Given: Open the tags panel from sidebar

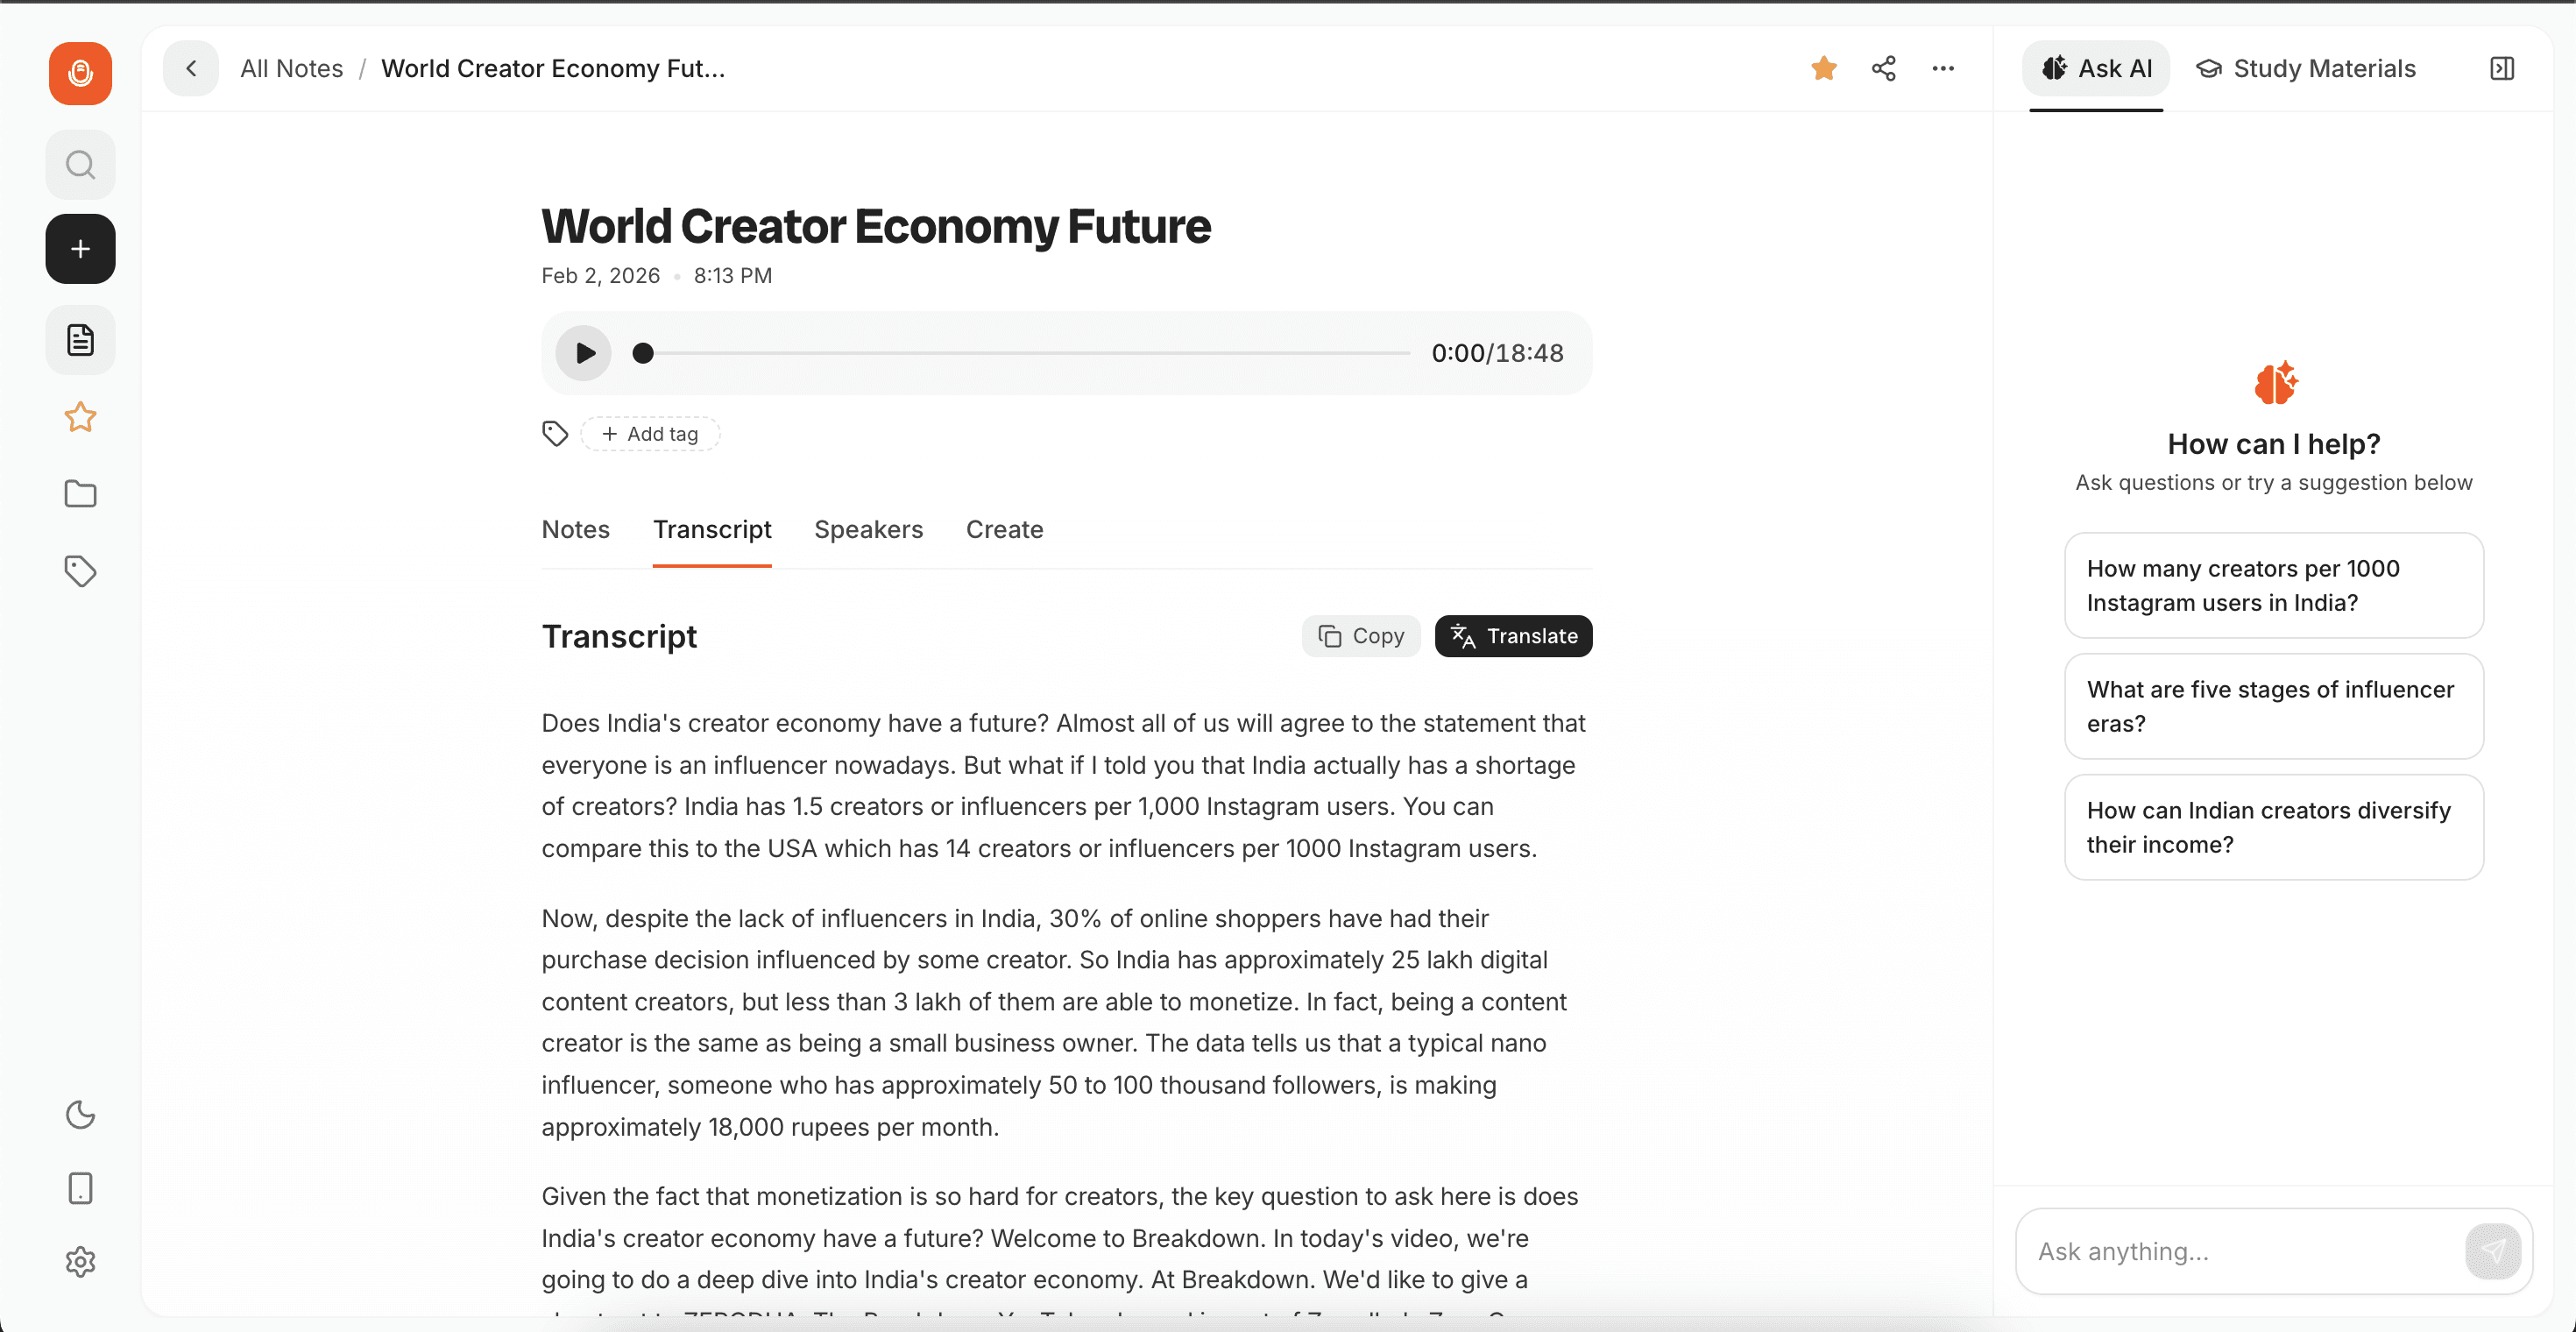Looking at the screenshot, I should (x=80, y=570).
